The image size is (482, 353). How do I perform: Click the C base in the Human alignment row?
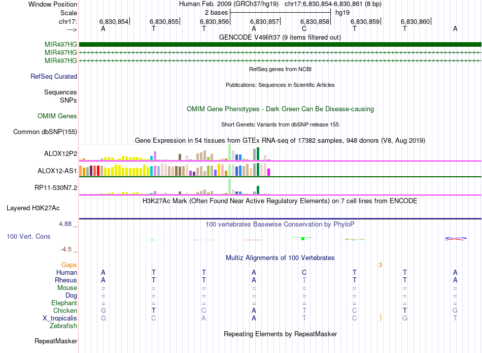(304, 272)
